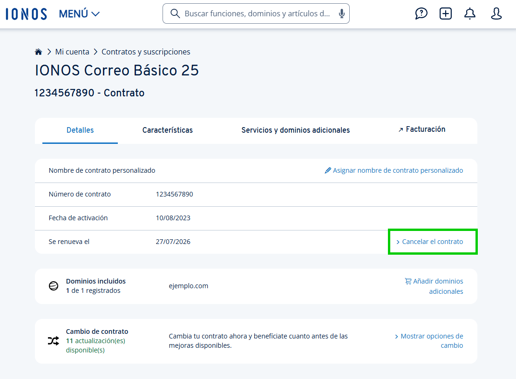Activate voice search microphone icon
Image resolution: width=516 pixels, height=379 pixels.
[342, 14]
